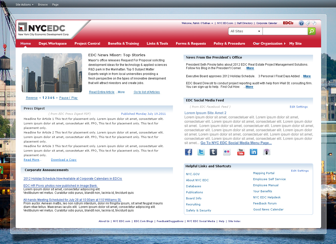Click the Reverse slideshow link
This screenshot has width=336, height=244.
pyautogui.click(x=32, y=98)
